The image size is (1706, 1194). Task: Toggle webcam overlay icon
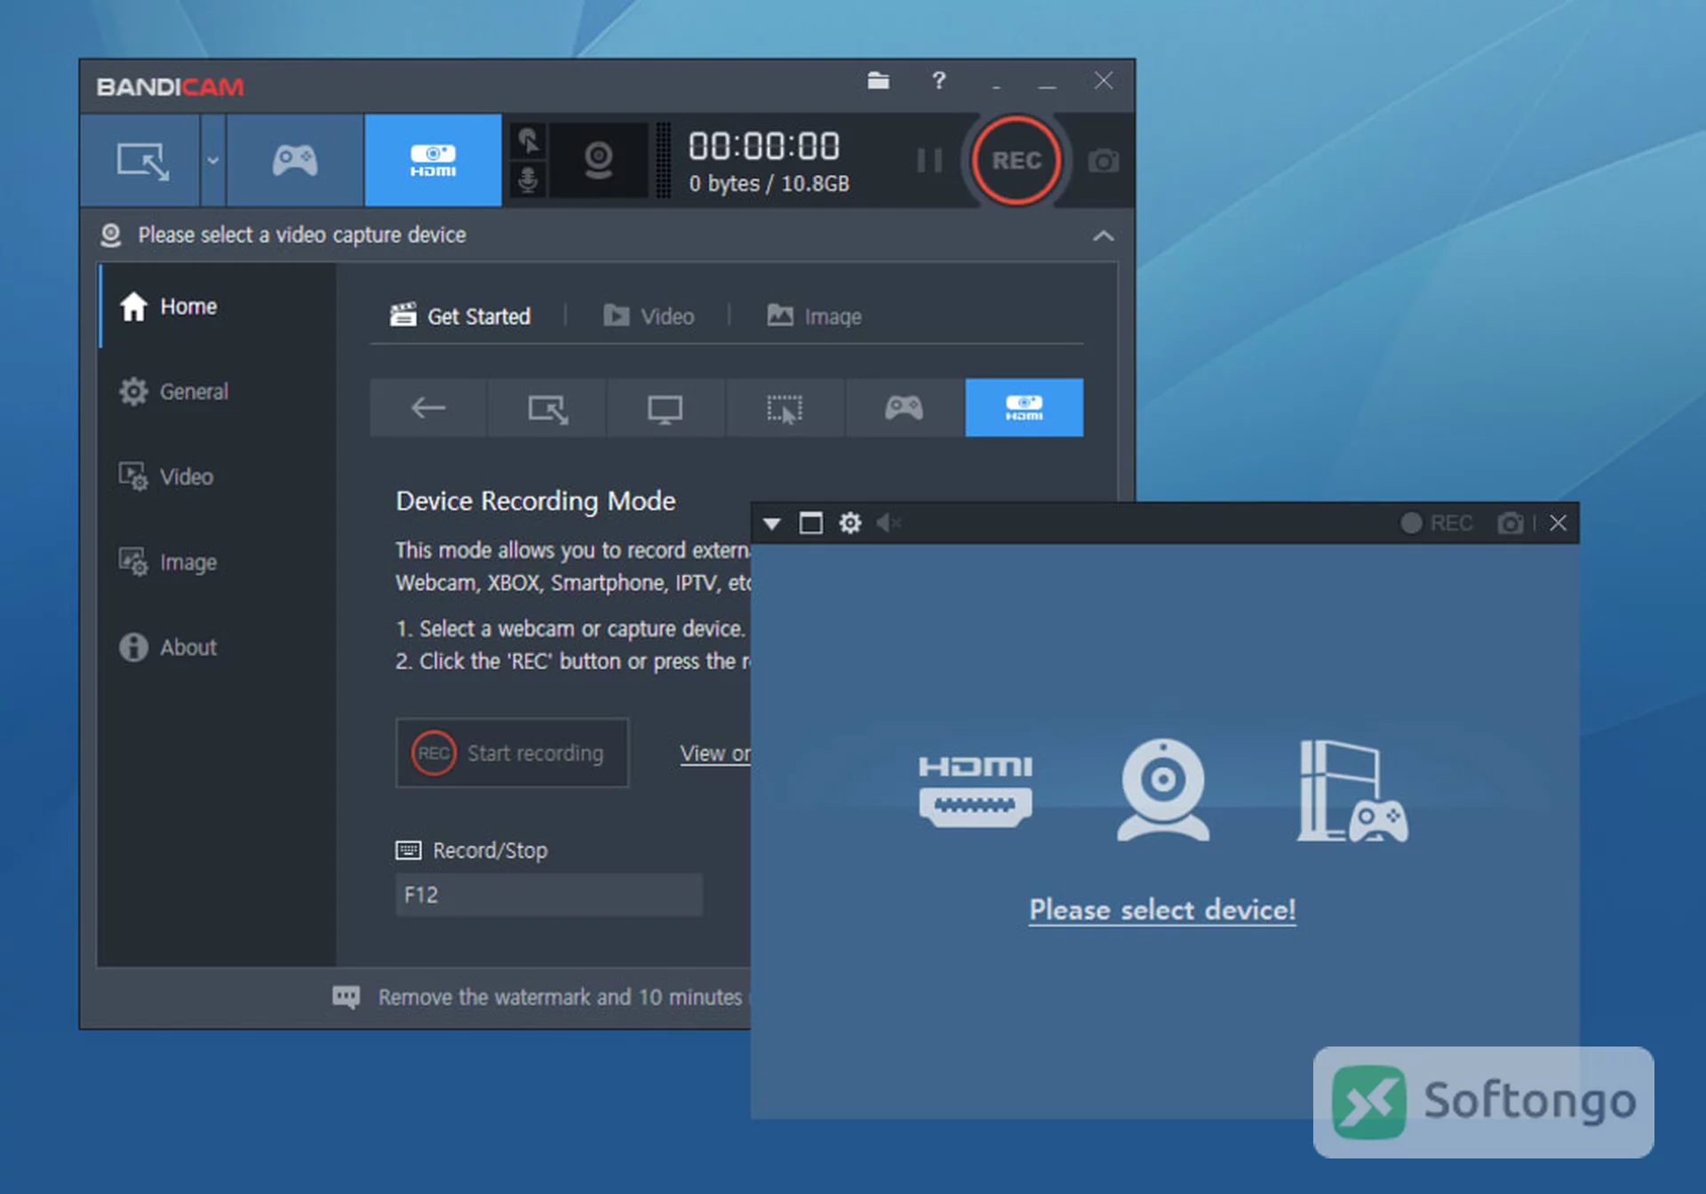click(599, 161)
